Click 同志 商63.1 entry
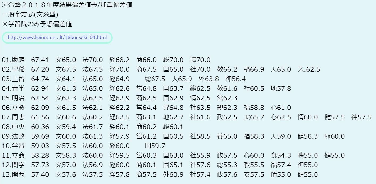The width and height of the screenshot is (376, 184). coord(147,117)
